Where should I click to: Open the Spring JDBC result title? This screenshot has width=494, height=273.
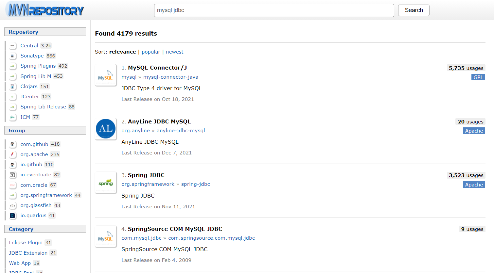point(146,175)
